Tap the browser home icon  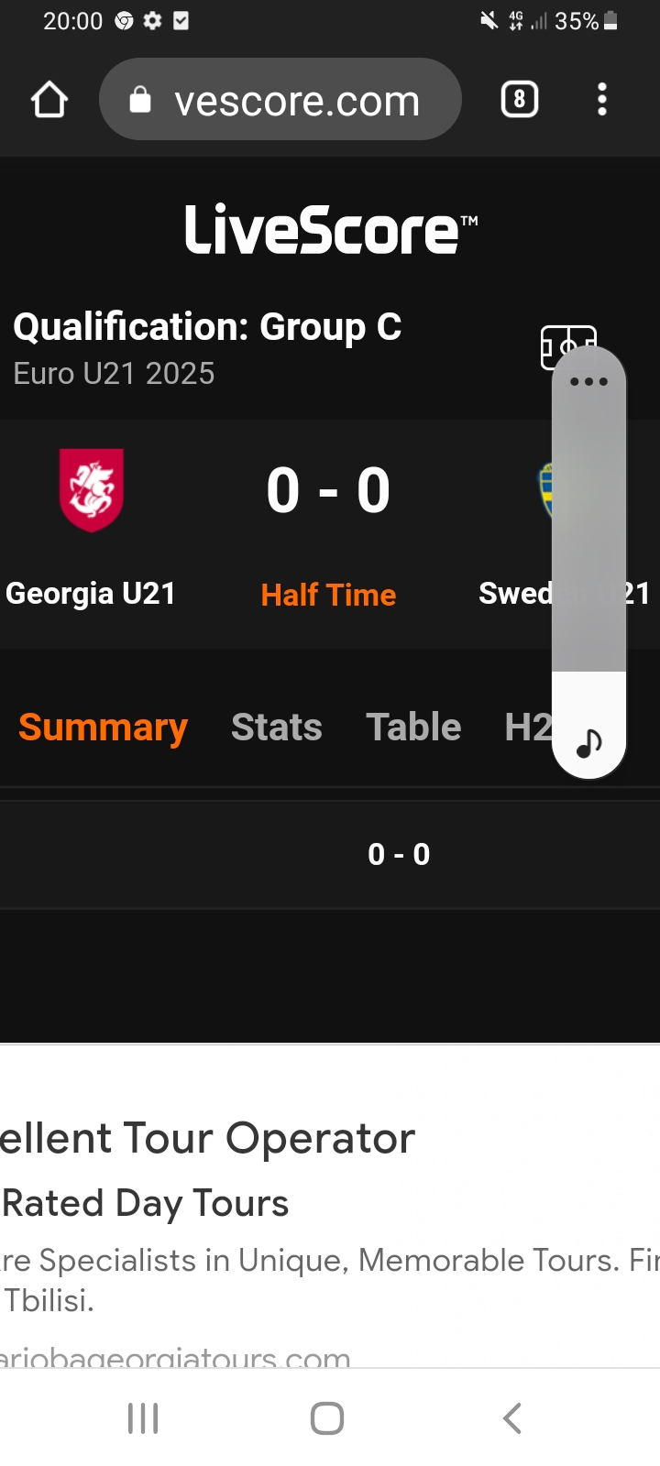[x=49, y=100]
